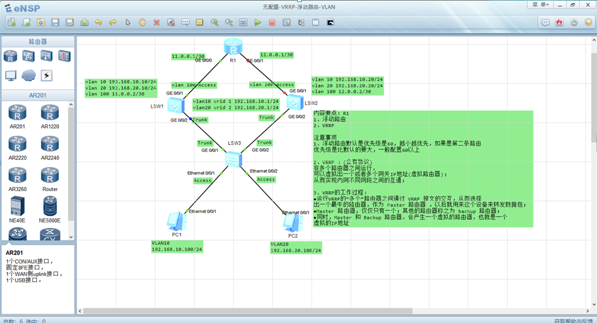Save the current topology
The height and width of the screenshot is (323, 597).
point(55,22)
